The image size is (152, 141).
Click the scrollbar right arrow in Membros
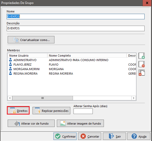click(133, 98)
